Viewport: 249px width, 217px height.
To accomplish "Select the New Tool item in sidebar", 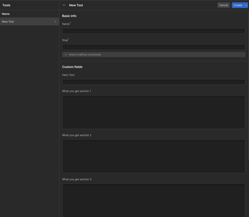I will (30, 21).
